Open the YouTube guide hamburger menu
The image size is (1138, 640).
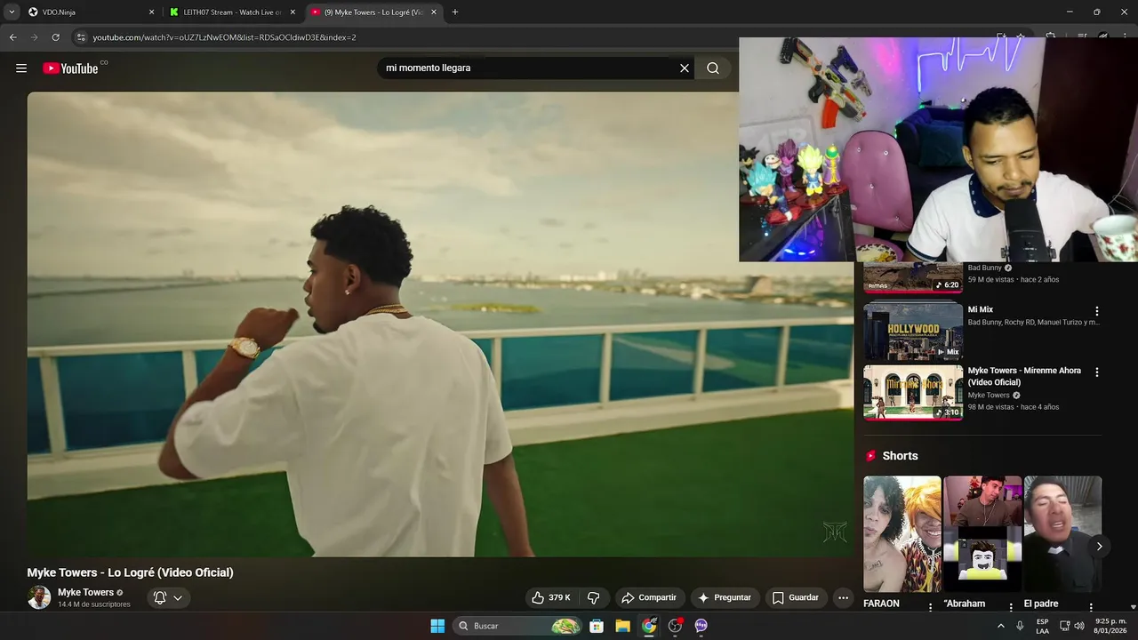click(x=21, y=68)
